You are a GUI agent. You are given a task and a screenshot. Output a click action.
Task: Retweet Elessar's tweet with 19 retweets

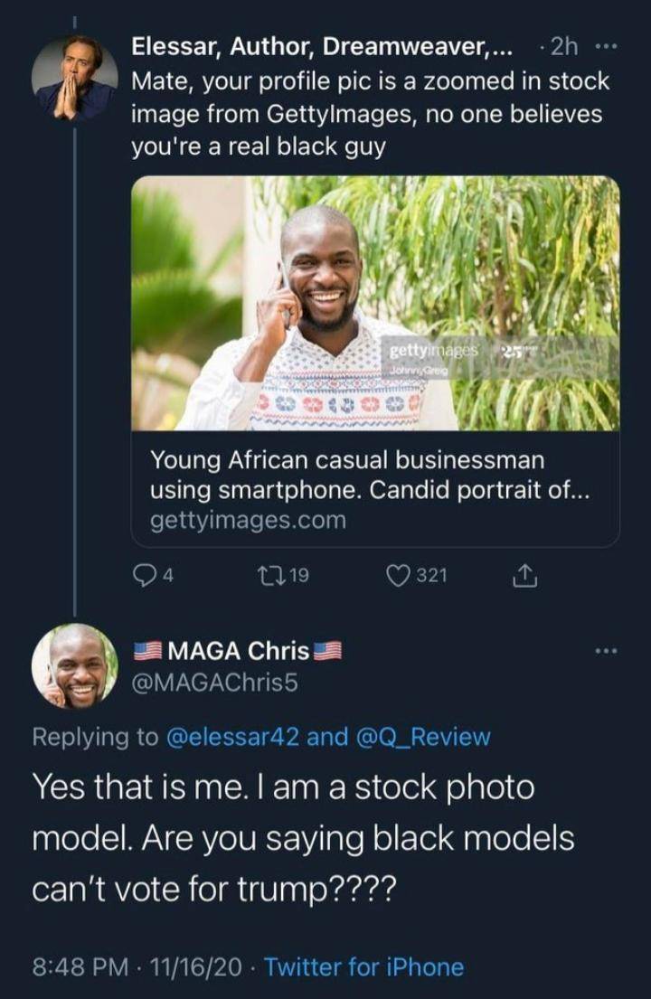click(x=271, y=576)
